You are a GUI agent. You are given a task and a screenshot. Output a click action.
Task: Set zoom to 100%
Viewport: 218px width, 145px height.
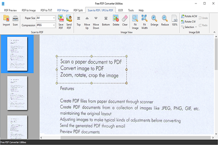tap(174, 19)
